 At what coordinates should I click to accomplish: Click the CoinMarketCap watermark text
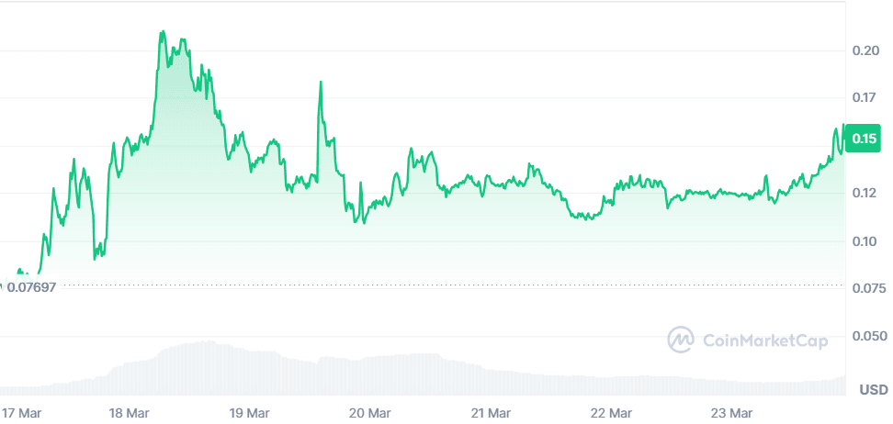click(x=764, y=340)
